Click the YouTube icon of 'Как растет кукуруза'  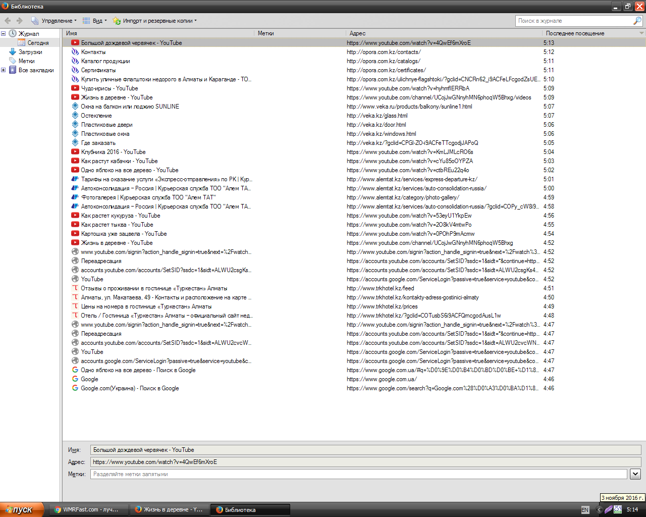(x=75, y=216)
